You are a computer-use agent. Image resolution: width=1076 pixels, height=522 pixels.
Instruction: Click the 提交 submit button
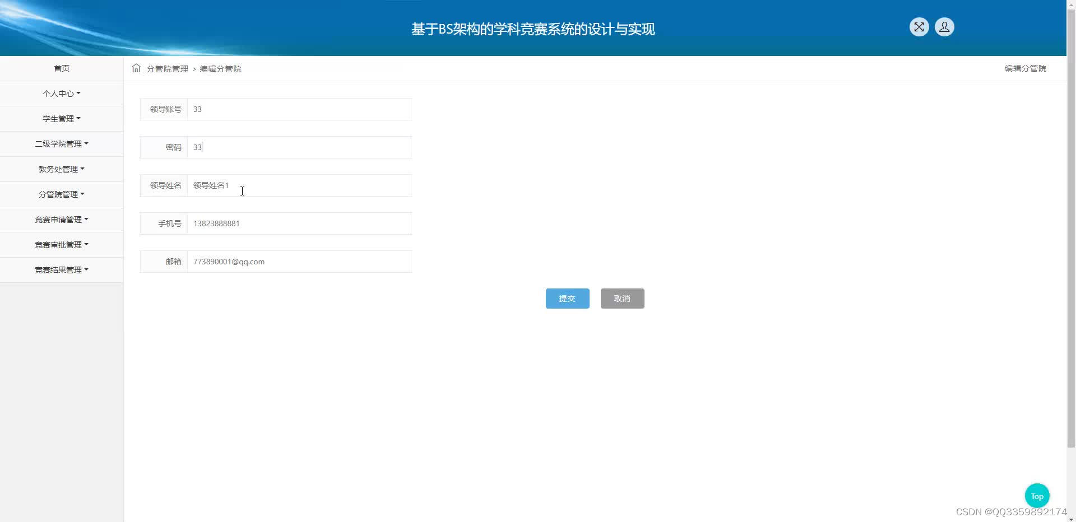[x=568, y=299]
